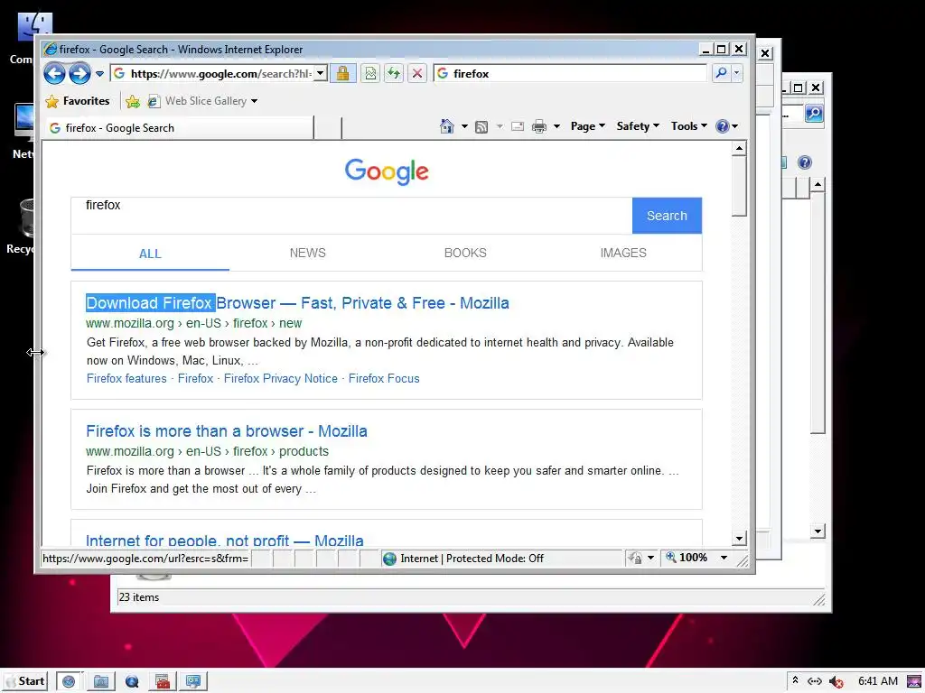Click the blue Q taskbar icon
Viewport: 925px width, 693px height.
pyautogui.click(x=132, y=681)
